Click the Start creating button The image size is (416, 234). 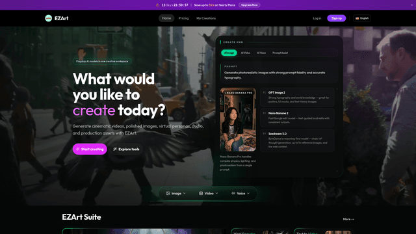coord(90,149)
